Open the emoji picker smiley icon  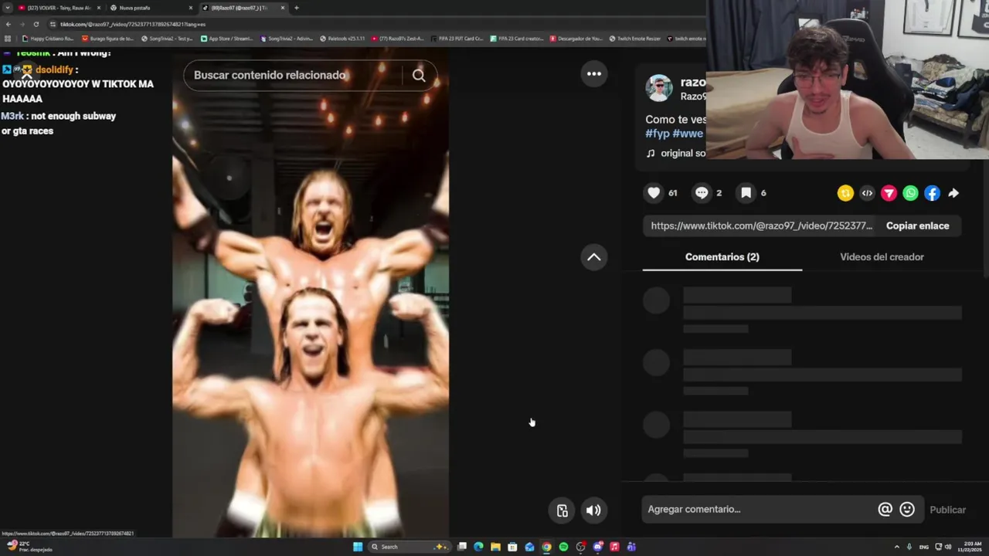coord(907,510)
